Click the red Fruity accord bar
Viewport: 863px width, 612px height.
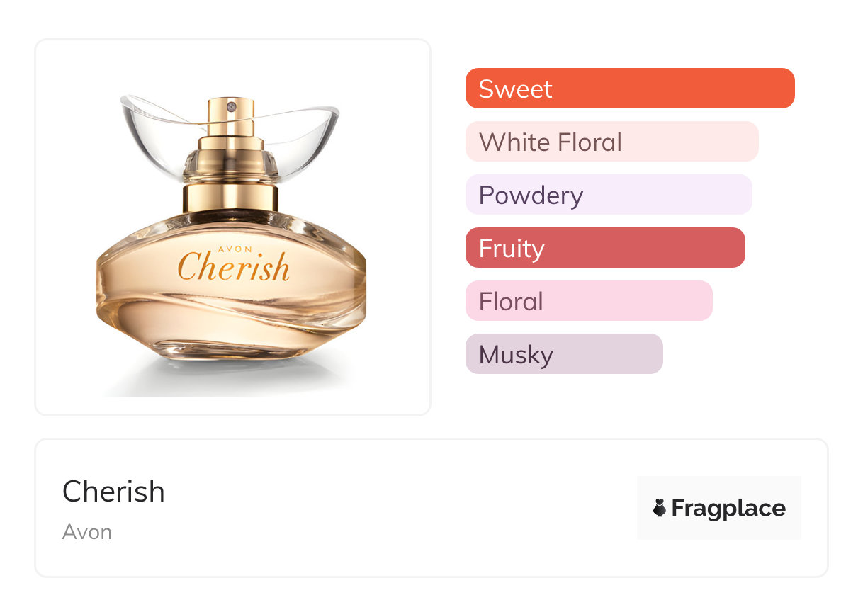(604, 248)
